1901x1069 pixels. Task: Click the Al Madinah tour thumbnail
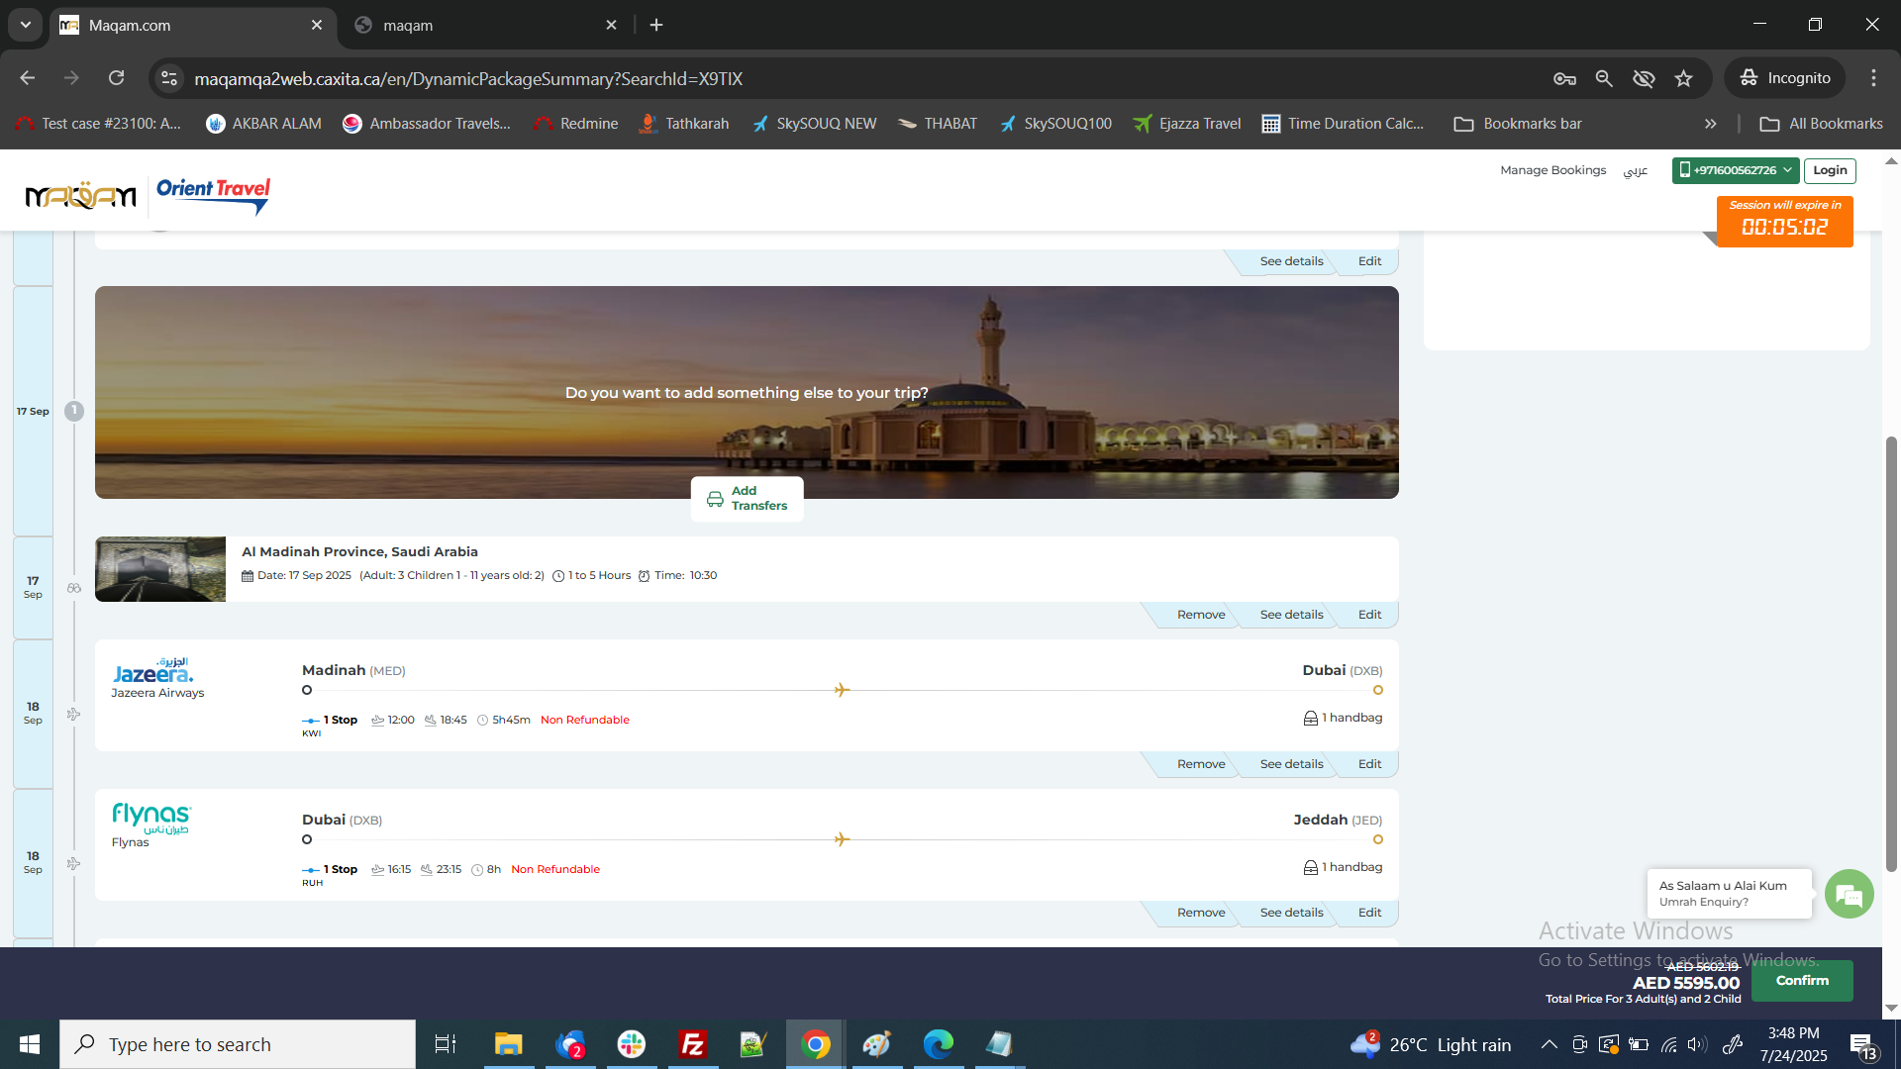tap(160, 569)
